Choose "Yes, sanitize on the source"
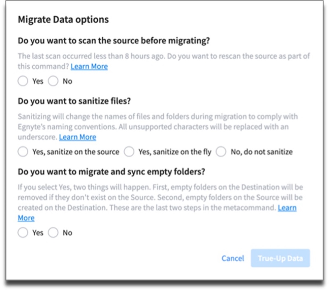 pos(23,152)
